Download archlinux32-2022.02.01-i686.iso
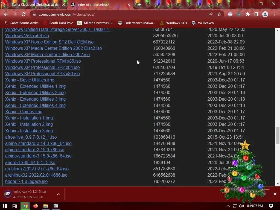Viewport: 280px width, 210px height. click(x=36, y=175)
